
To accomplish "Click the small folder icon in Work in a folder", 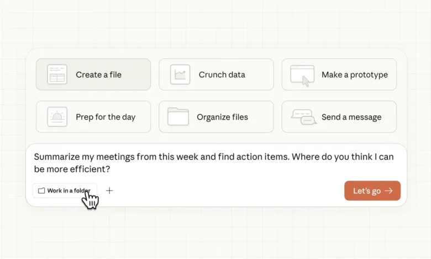I will pos(41,191).
